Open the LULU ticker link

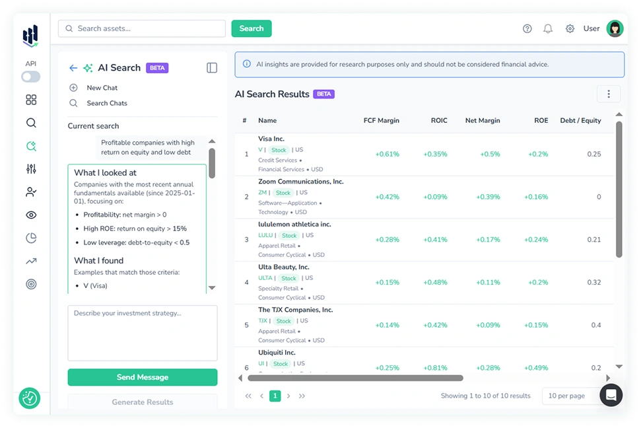point(265,235)
